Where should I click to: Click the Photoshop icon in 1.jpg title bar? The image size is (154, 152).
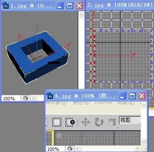click(5, 6)
